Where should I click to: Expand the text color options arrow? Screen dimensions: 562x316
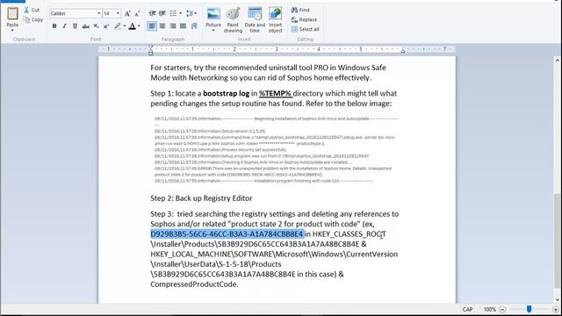click(139, 25)
